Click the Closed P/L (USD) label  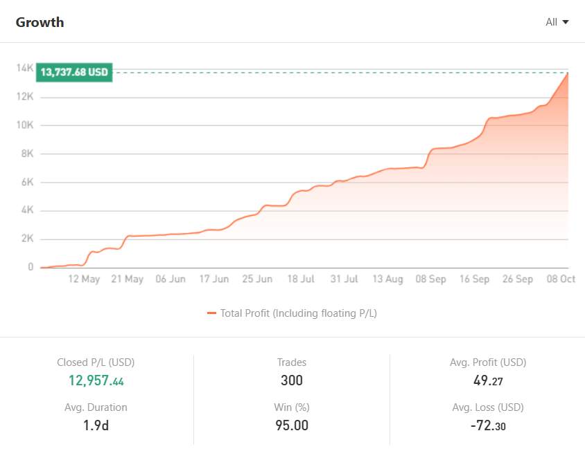[x=96, y=362]
